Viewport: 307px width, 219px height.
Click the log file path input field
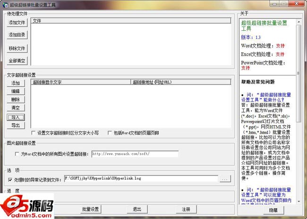click(x=141, y=178)
